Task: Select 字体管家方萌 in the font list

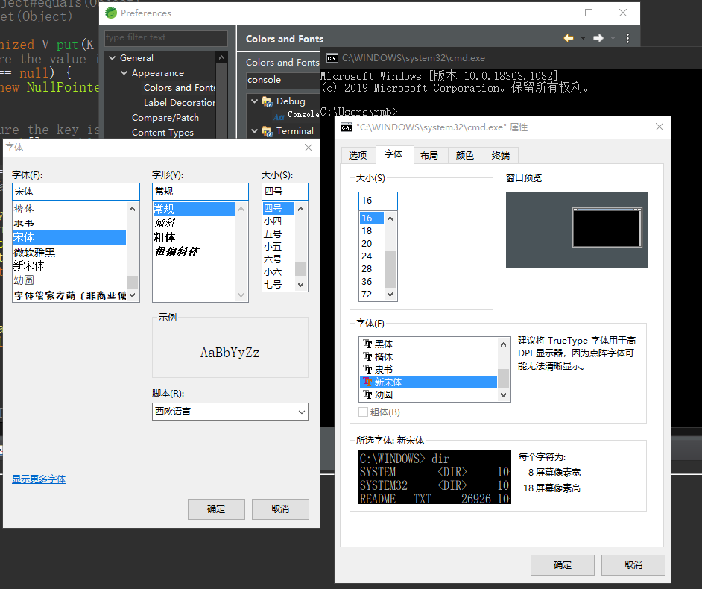Action: pyautogui.click(x=70, y=296)
